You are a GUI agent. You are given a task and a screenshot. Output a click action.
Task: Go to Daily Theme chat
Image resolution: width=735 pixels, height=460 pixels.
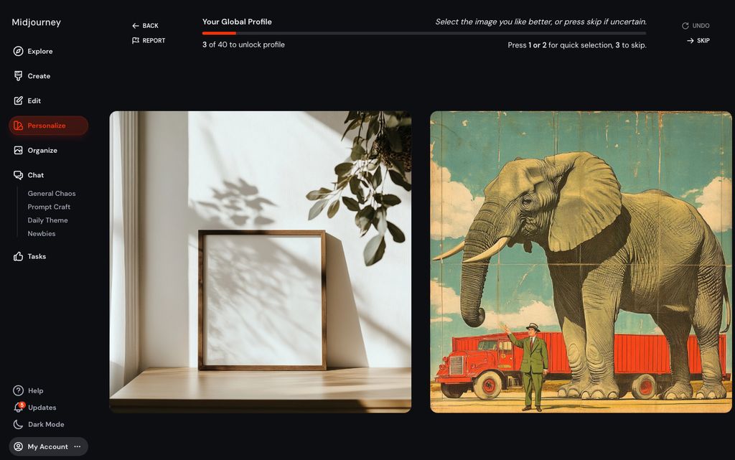click(x=47, y=220)
